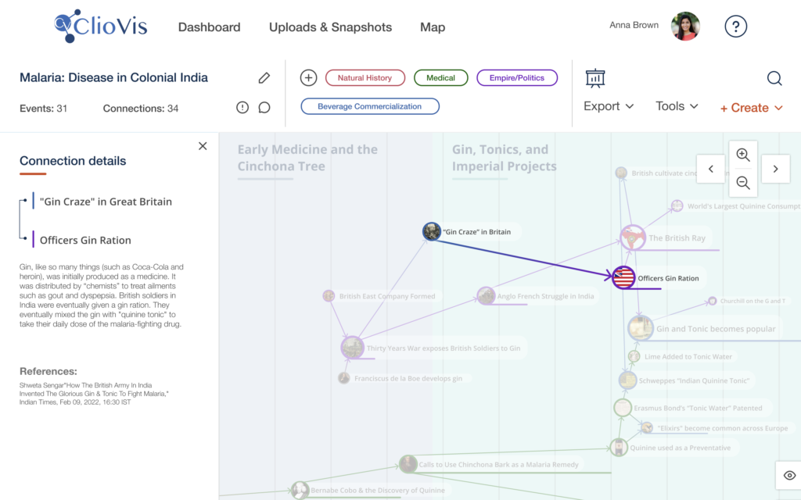Expand the Create dropdown
This screenshot has height=500, width=801.
point(751,108)
